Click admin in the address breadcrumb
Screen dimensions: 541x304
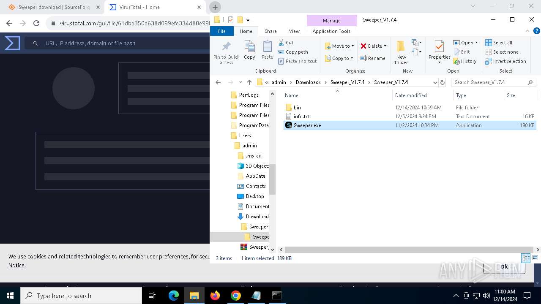pyautogui.click(x=279, y=82)
